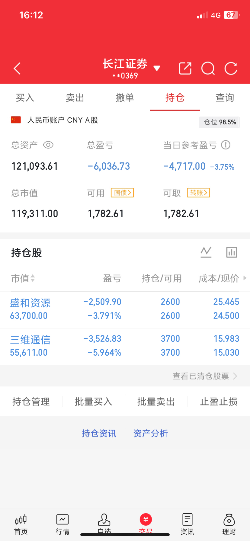This screenshot has width=250, height=541.
Task: Open 持仓管理
Action: click(31, 402)
